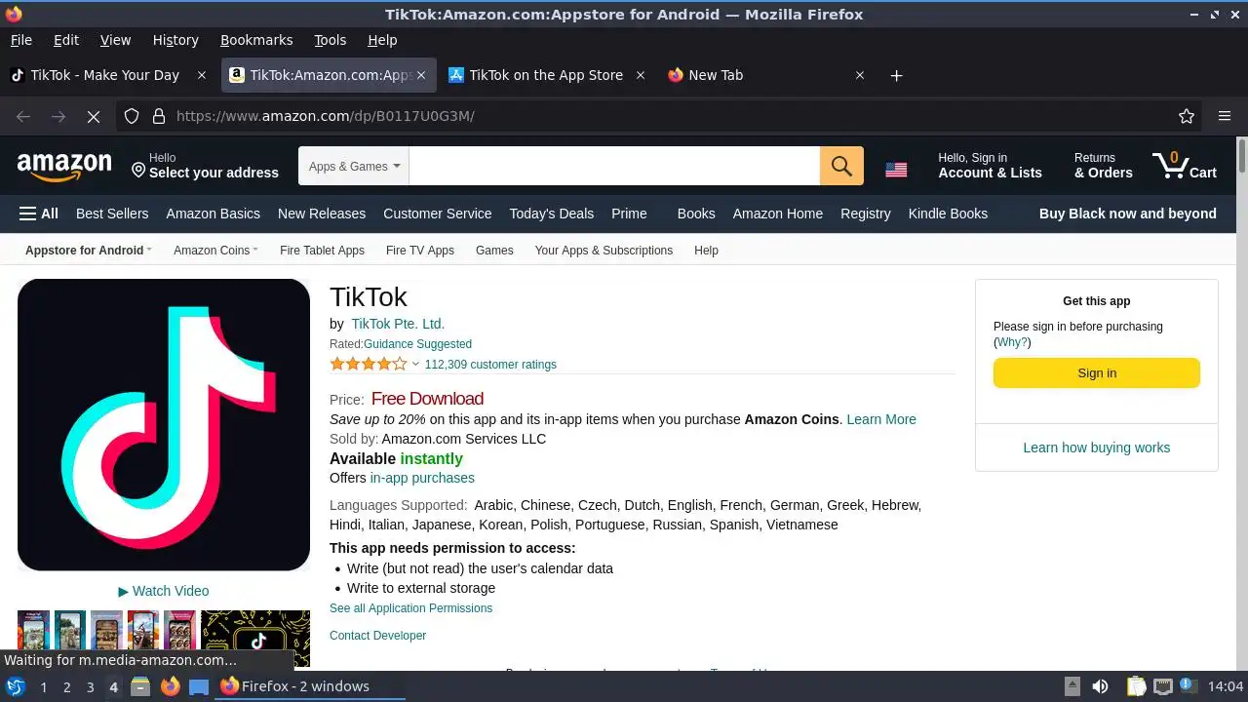Click the update notification tray icon
The image size is (1248, 702).
1188,685
